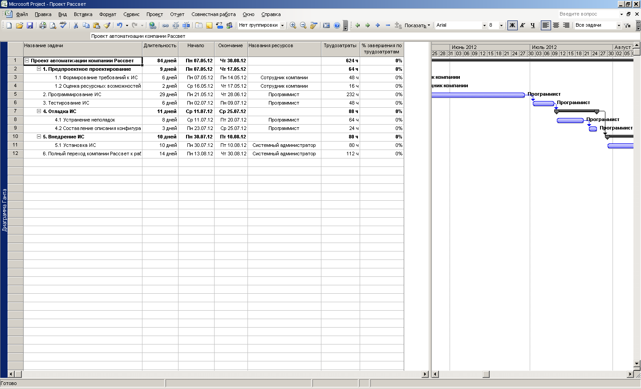Print the current view
This screenshot has height=389, width=641.
(x=43, y=25)
